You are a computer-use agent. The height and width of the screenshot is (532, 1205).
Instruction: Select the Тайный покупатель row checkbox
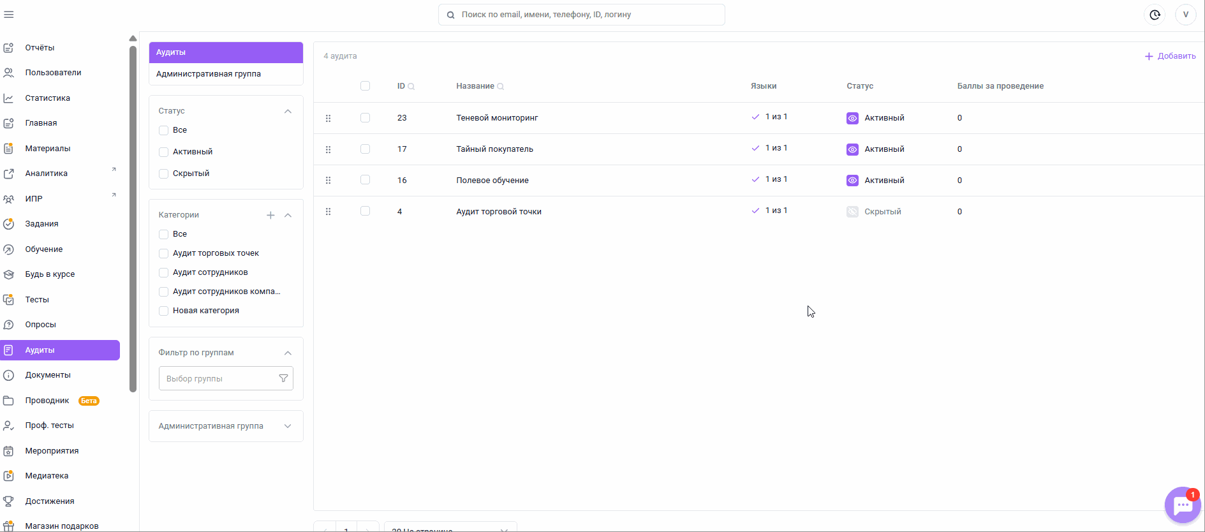click(365, 149)
